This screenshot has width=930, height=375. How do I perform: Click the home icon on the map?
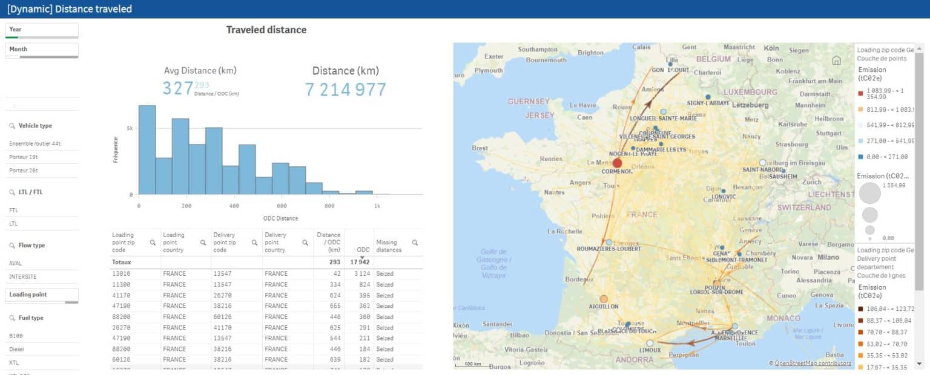click(837, 60)
